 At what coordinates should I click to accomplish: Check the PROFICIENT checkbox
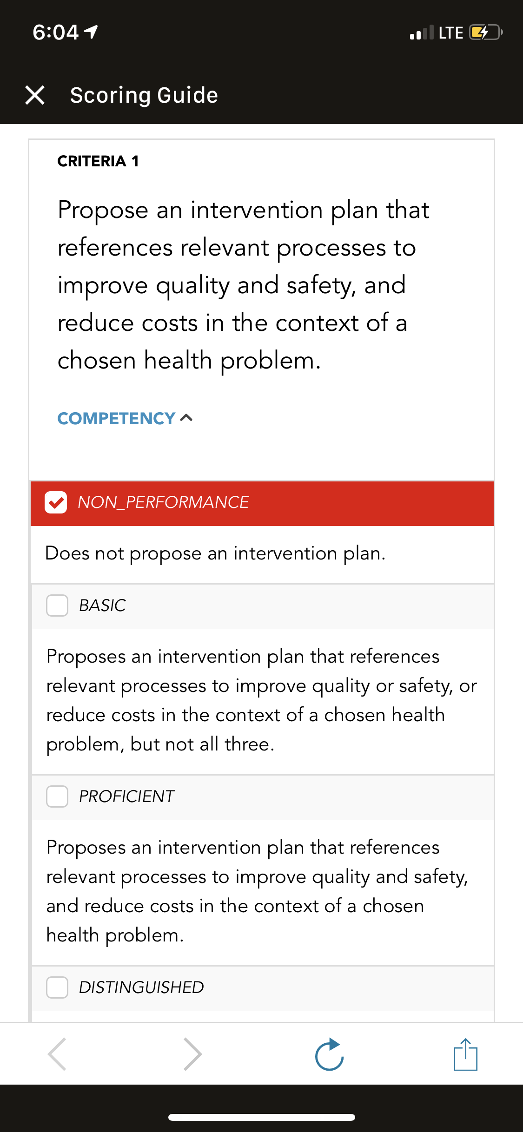point(57,796)
